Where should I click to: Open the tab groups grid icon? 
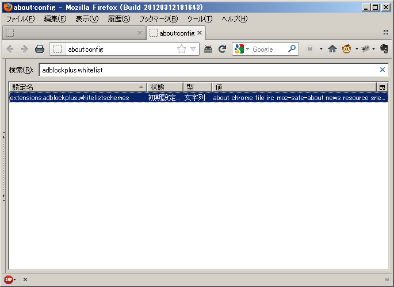386,32
